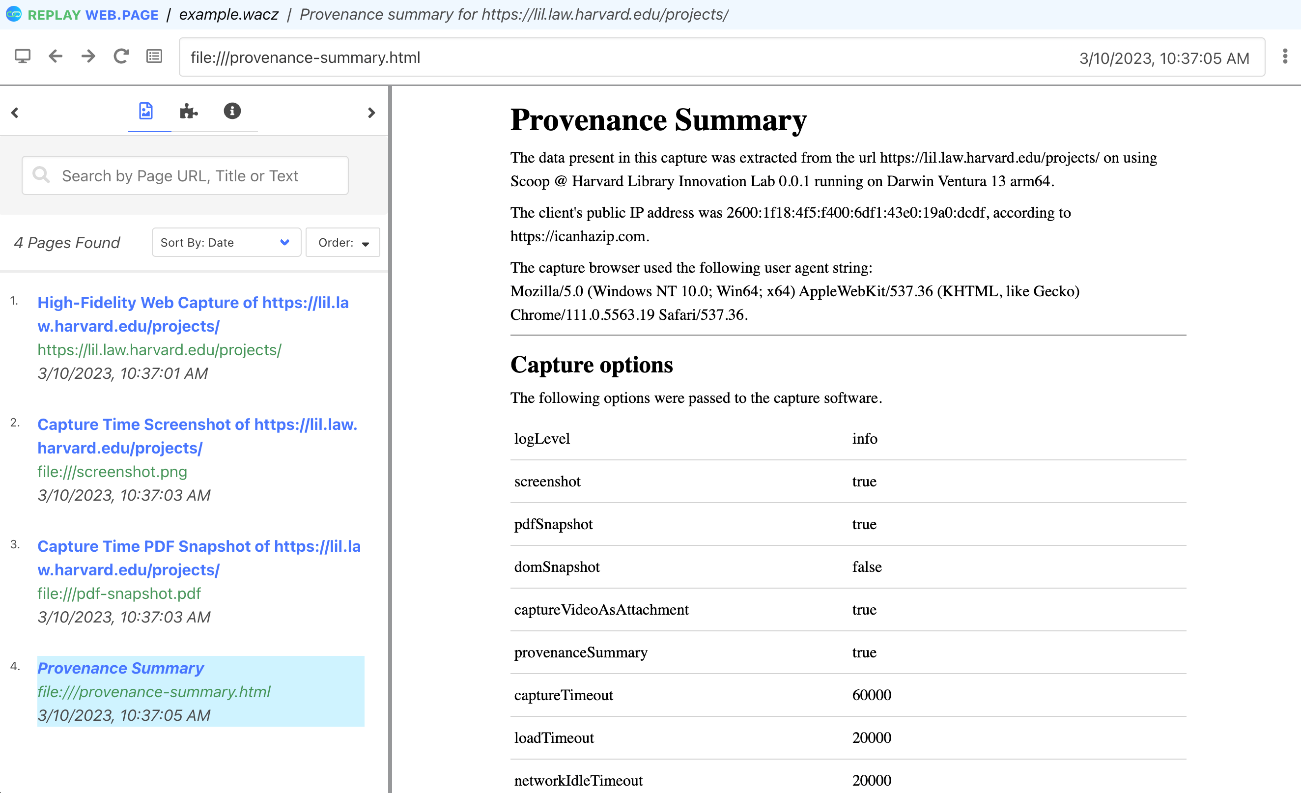Screen dimensions: 1301x793
Task: Collapse sidebar with left chevron
Action: tap(15, 113)
